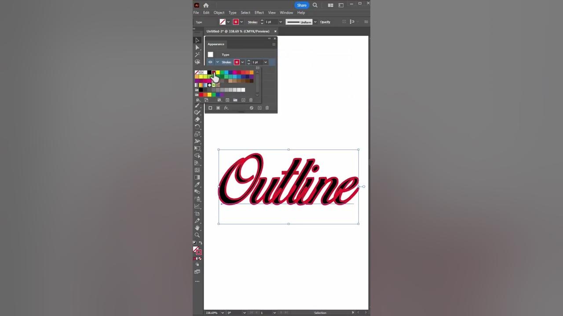The height and width of the screenshot is (316, 563).
Task: Click the Home icon
Action: point(206,5)
